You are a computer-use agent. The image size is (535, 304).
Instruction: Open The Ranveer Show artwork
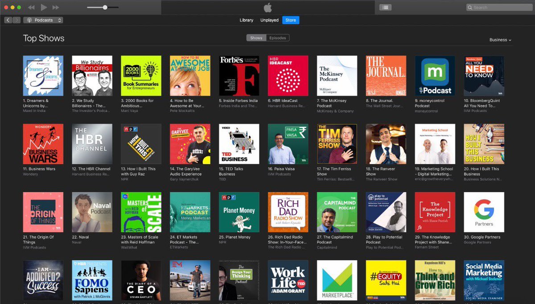coord(386,144)
